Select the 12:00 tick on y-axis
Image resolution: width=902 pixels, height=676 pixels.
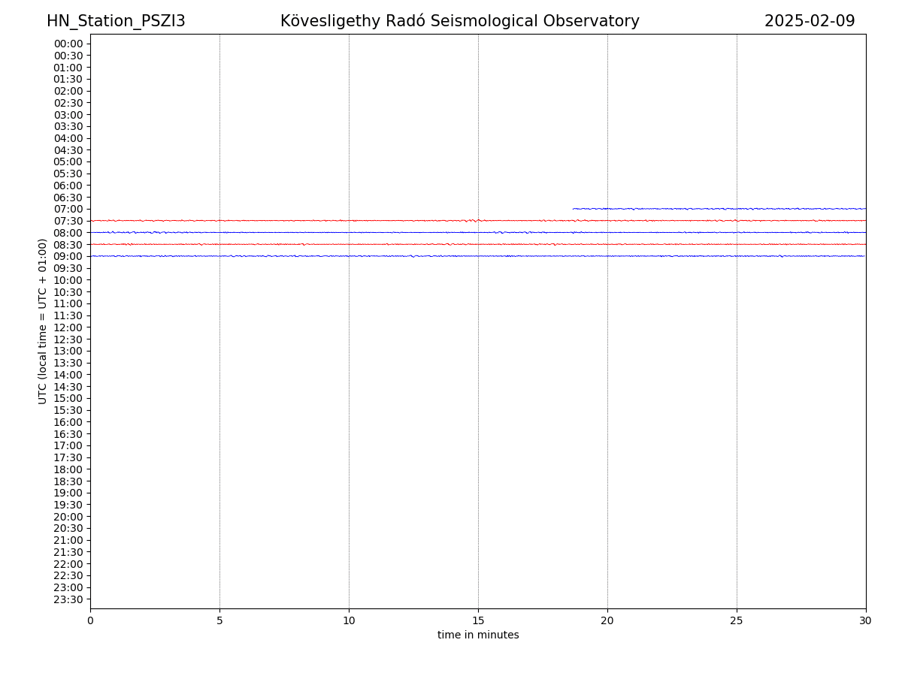coord(68,327)
